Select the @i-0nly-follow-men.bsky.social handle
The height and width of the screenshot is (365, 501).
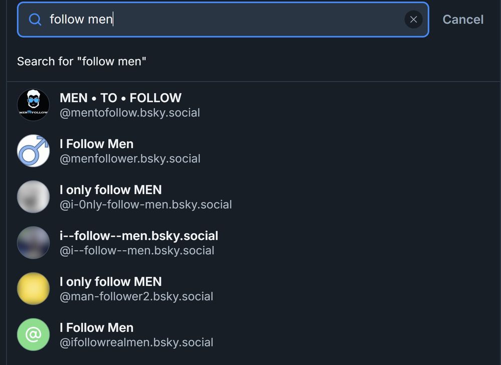click(145, 204)
